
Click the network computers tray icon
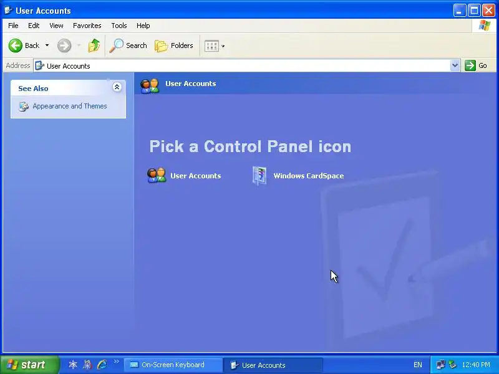441,365
